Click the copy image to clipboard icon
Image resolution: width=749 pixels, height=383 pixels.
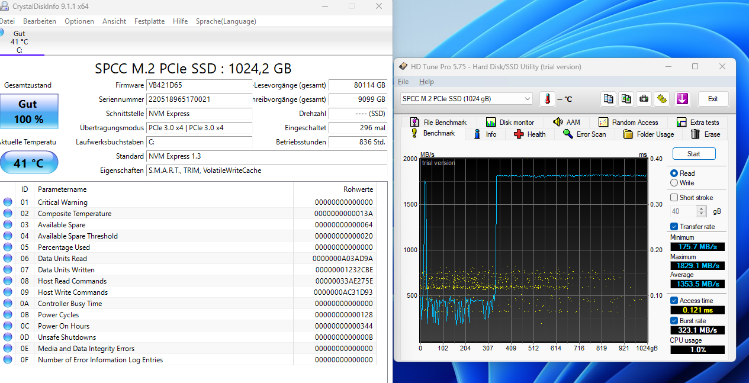coord(626,99)
